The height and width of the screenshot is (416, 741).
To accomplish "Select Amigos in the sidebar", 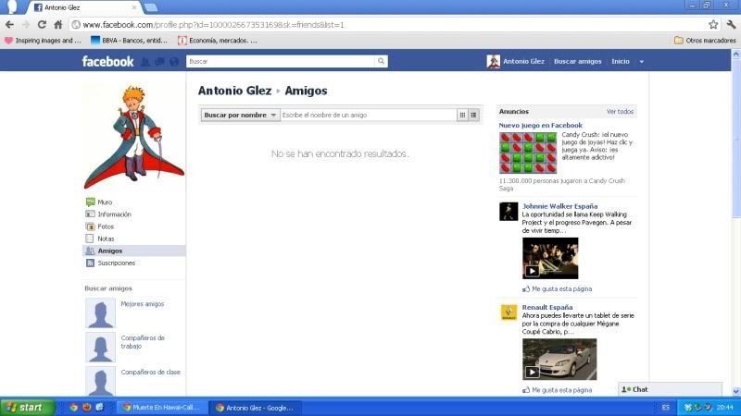I will pyautogui.click(x=134, y=251).
